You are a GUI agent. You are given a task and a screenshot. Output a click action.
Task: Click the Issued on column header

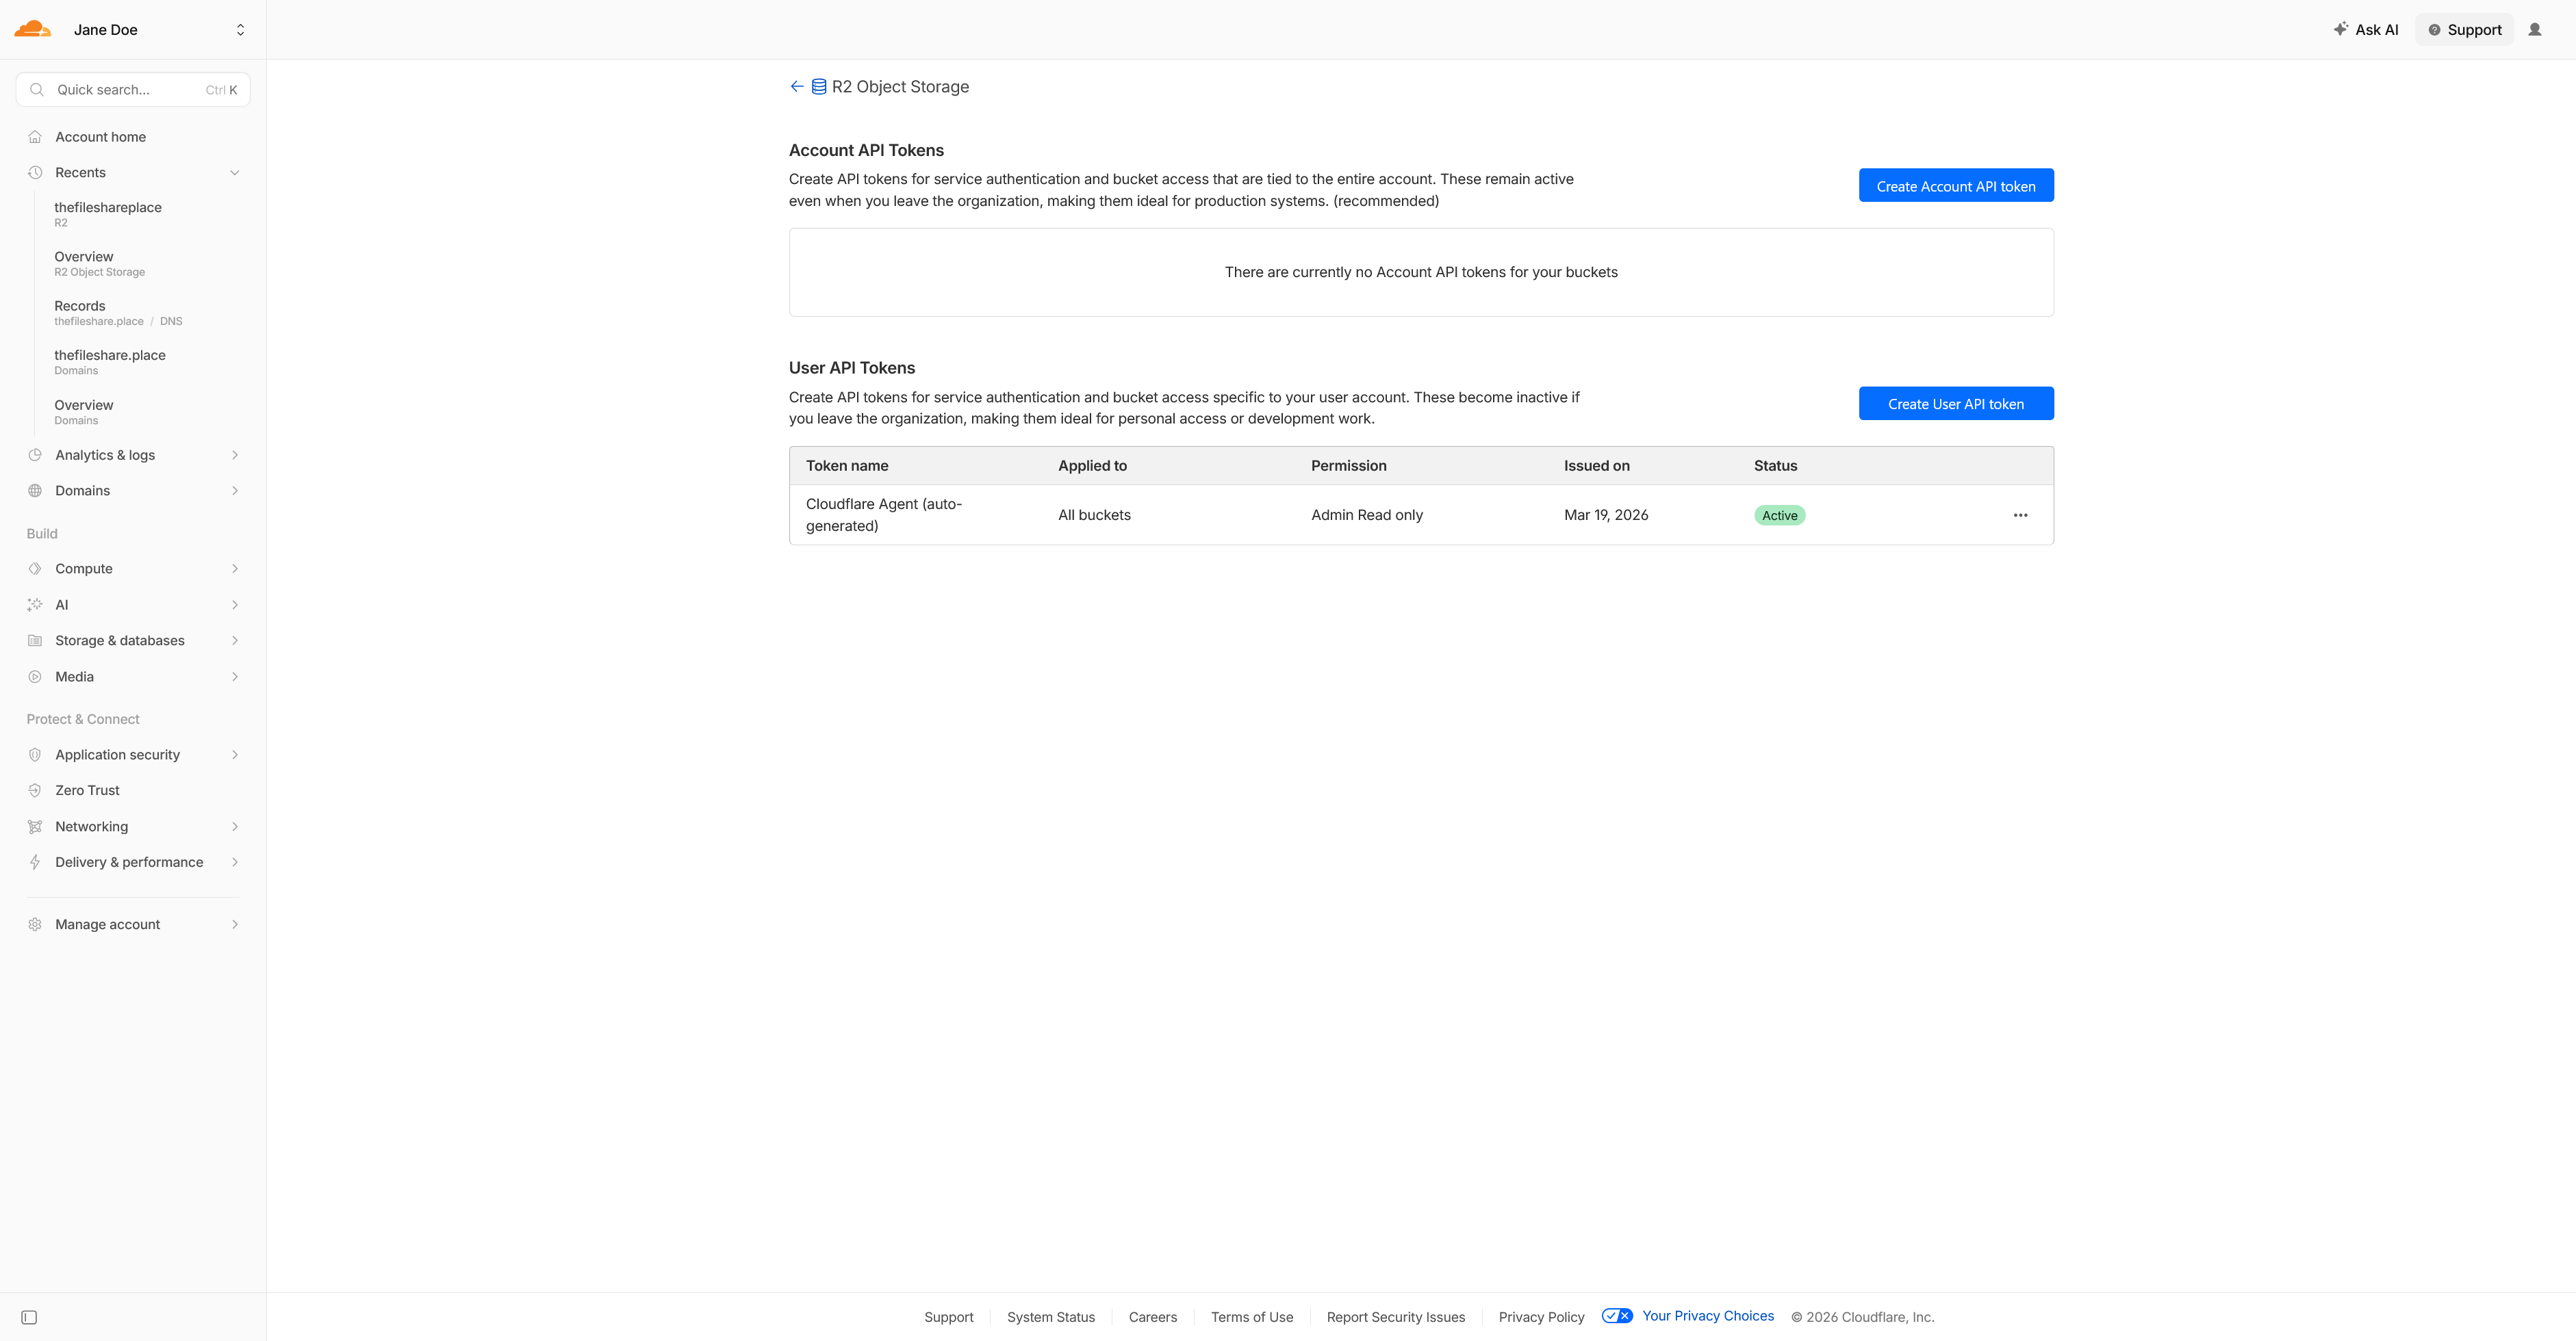(1597, 466)
